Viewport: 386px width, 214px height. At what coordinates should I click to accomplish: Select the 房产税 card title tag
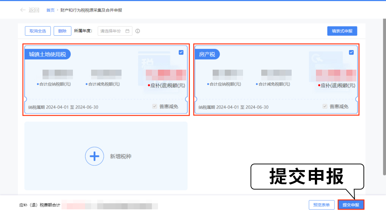(207, 54)
